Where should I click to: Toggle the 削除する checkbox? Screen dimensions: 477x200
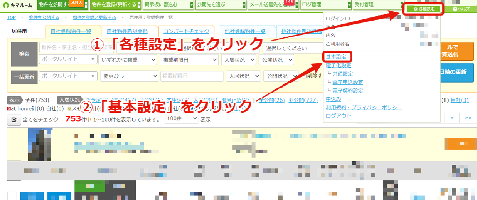pyautogui.click(x=304, y=76)
